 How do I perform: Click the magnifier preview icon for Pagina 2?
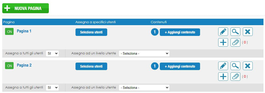click(x=235, y=66)
